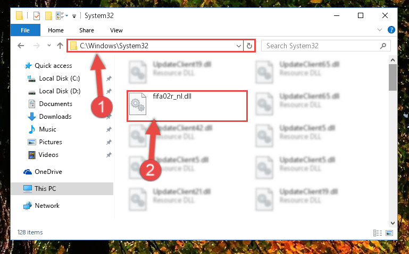409x254 pixels.
Task: Open the Help question mark icon
Action: 391,30
